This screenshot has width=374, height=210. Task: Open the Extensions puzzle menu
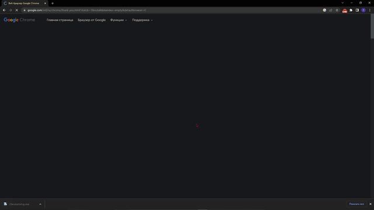351,10
